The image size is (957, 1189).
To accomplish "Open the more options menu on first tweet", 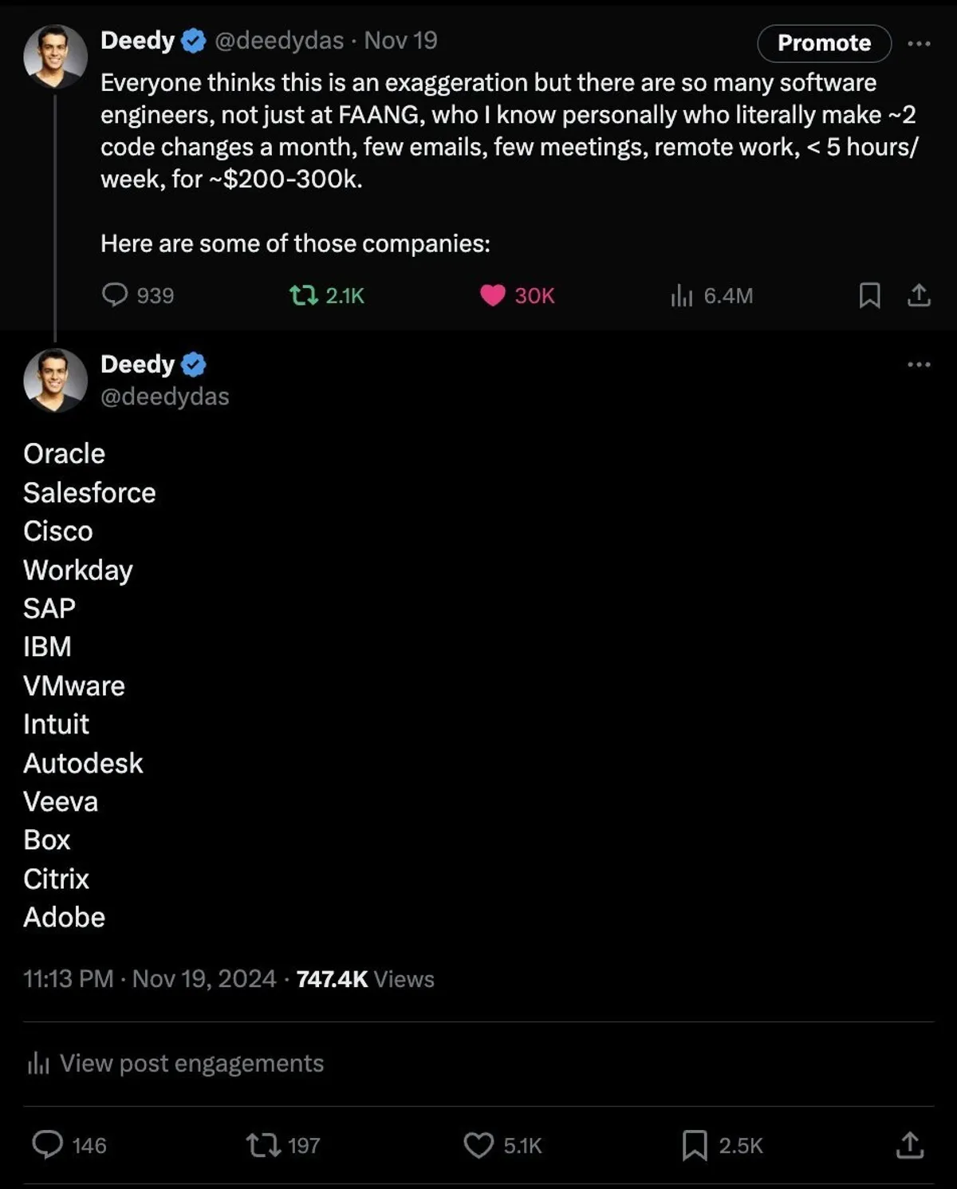I will tap(919, 44).
